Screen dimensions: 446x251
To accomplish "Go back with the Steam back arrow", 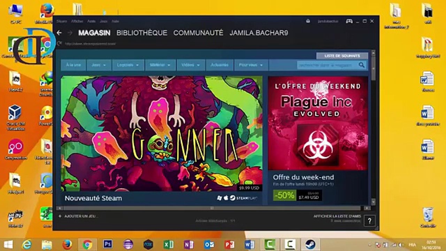I will point(59,33).
